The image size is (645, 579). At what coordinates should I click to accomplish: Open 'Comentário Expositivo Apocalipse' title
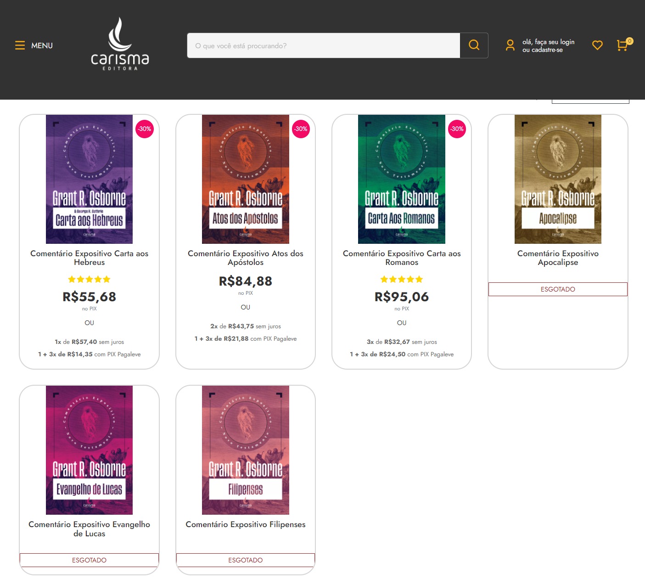[x=558, y=258]
